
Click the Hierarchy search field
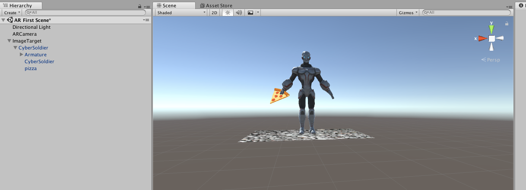click(86, 13)
